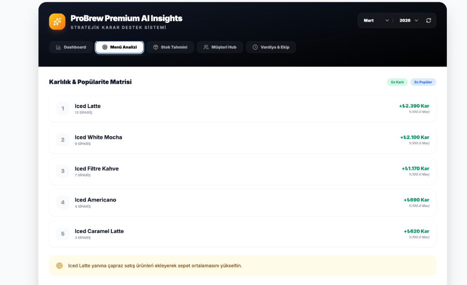The image size is (467, 285).
Task: Click the rank 3 number badge
Action: [x=63, y=171]
